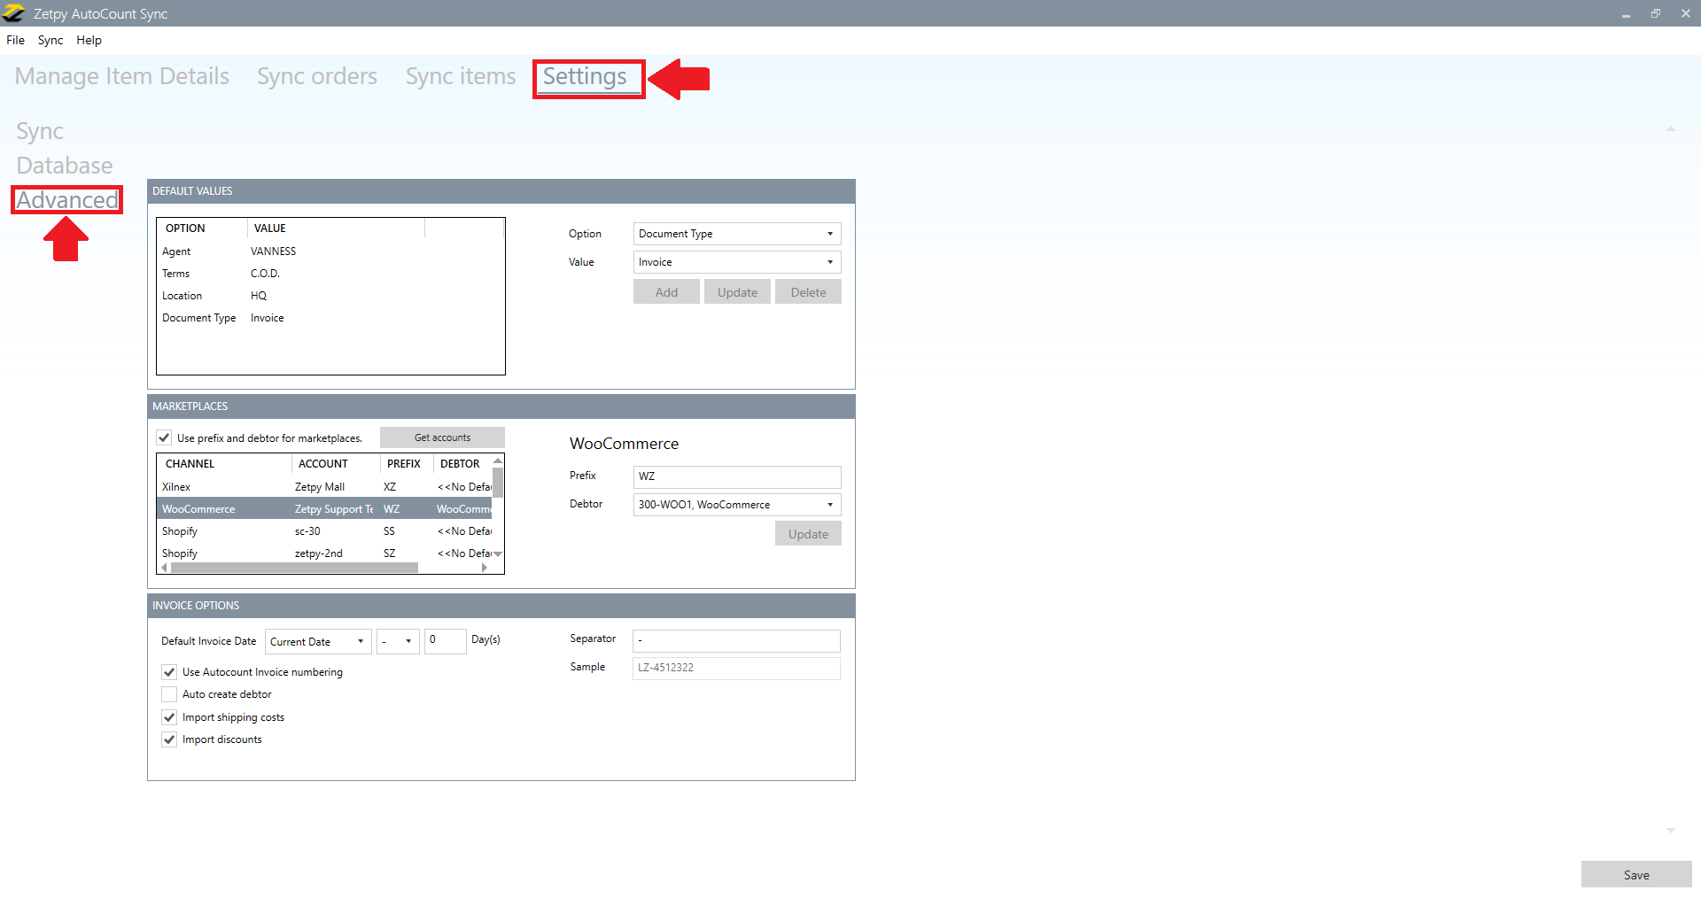Click the Delete default value button

point(808,292)
